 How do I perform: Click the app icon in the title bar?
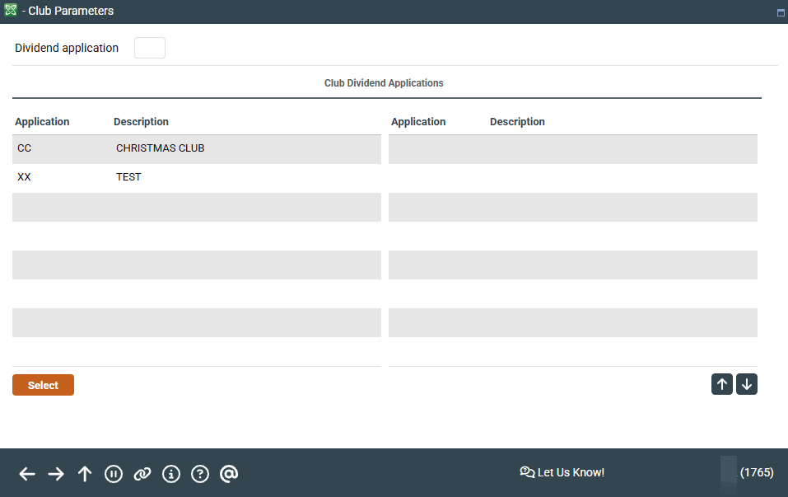point(11,11)
